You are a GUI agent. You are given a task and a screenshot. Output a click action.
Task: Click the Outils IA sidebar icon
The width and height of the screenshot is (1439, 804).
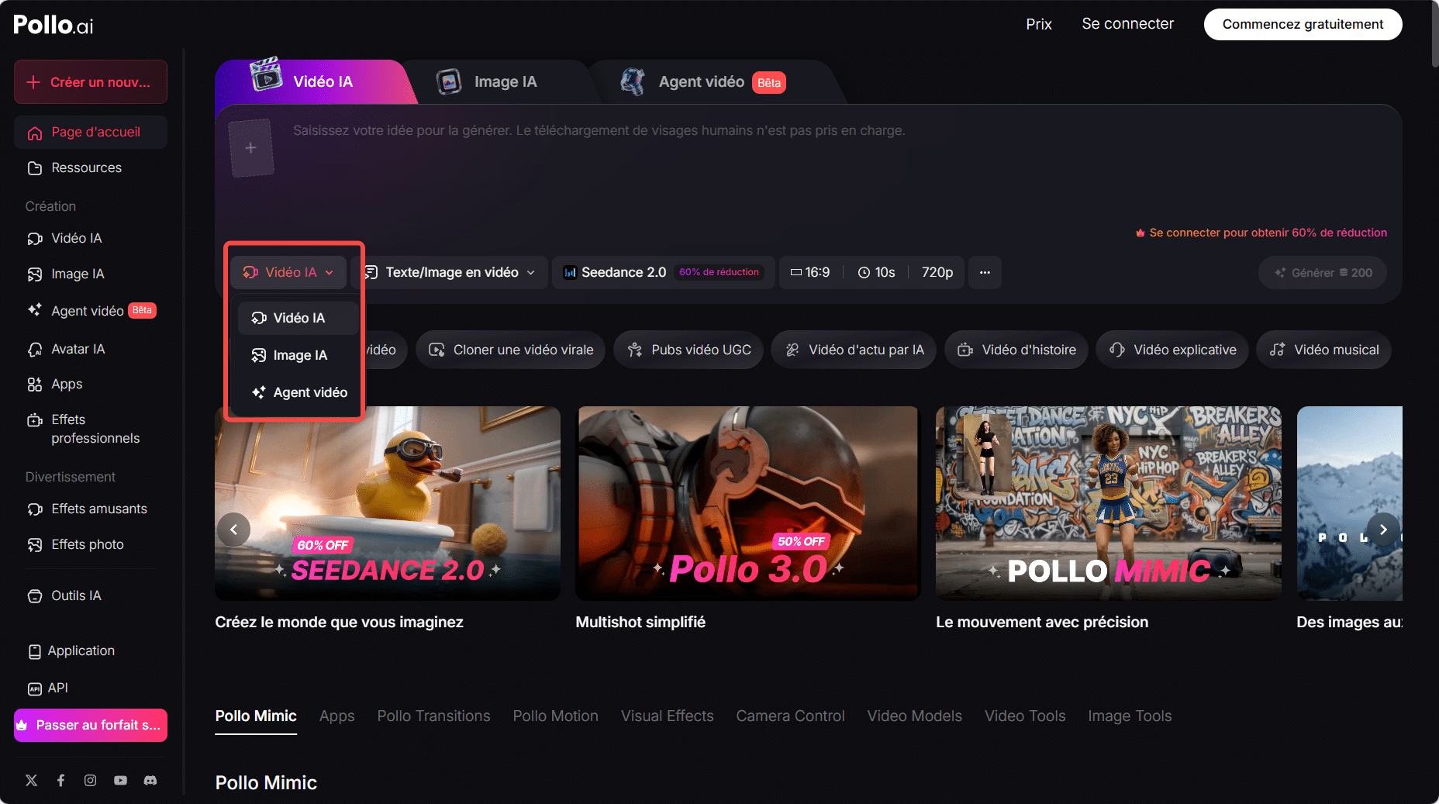click(35, 596)
